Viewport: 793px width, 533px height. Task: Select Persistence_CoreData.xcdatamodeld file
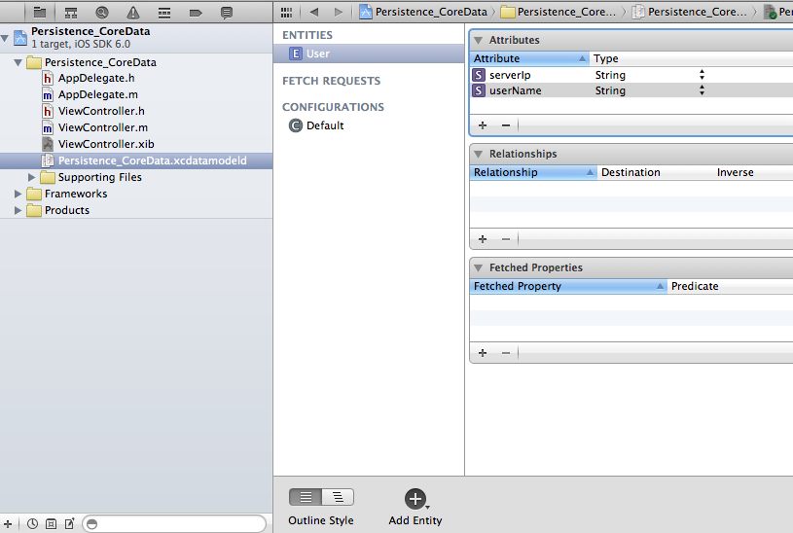[136, 160]
